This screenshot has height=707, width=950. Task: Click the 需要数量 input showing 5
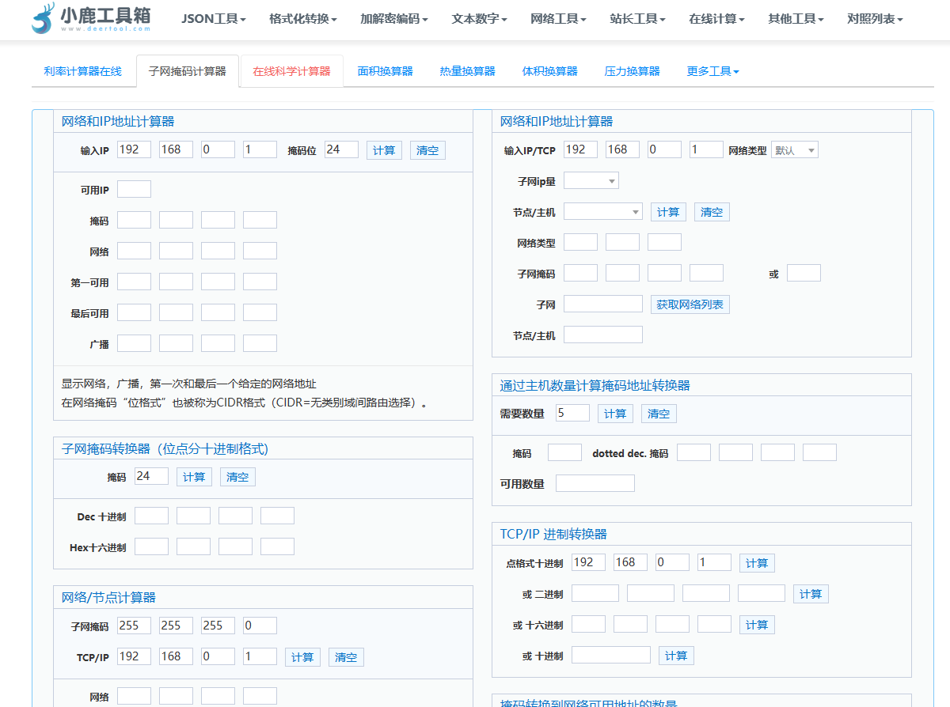(572, 413)
